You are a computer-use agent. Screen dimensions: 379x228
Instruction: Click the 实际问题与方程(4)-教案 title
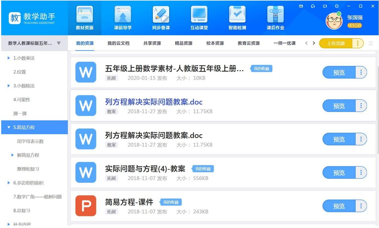[145, 169]
